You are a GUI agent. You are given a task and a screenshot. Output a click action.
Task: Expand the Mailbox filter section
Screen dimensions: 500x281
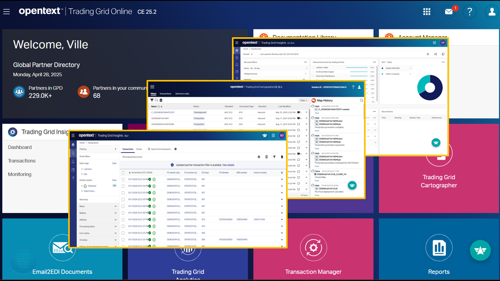[116, 213]
